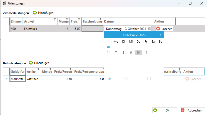Click the Ortstaxe article cell
This screenshot has height=115, width=207.
click(33, 79)
